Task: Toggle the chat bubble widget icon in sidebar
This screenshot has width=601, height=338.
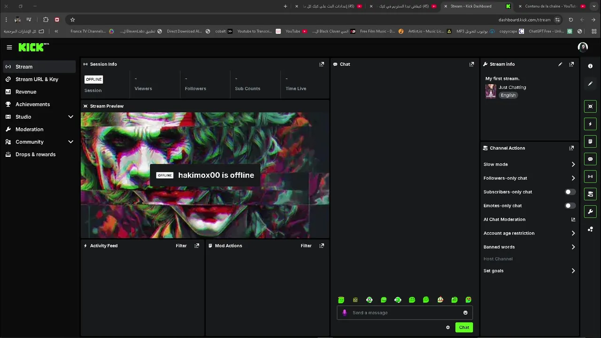Action: point(590,159)
